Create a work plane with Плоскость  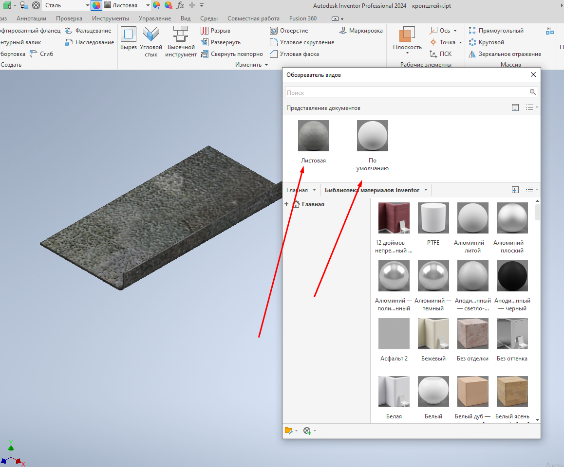tap(407, 39)
